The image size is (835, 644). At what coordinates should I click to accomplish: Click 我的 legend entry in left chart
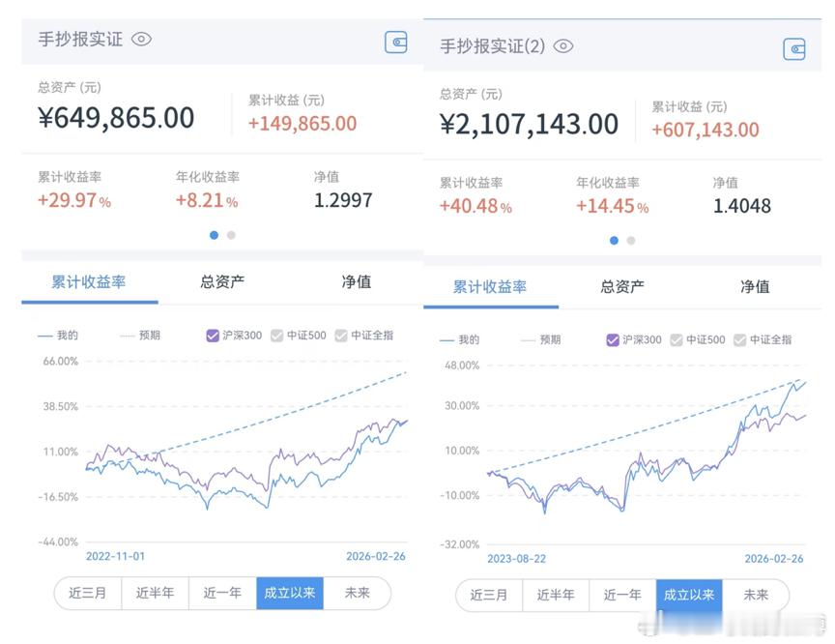point(58,336)
